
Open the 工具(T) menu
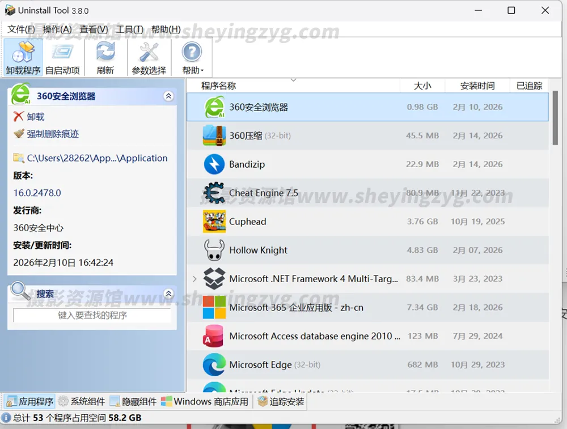129,29
